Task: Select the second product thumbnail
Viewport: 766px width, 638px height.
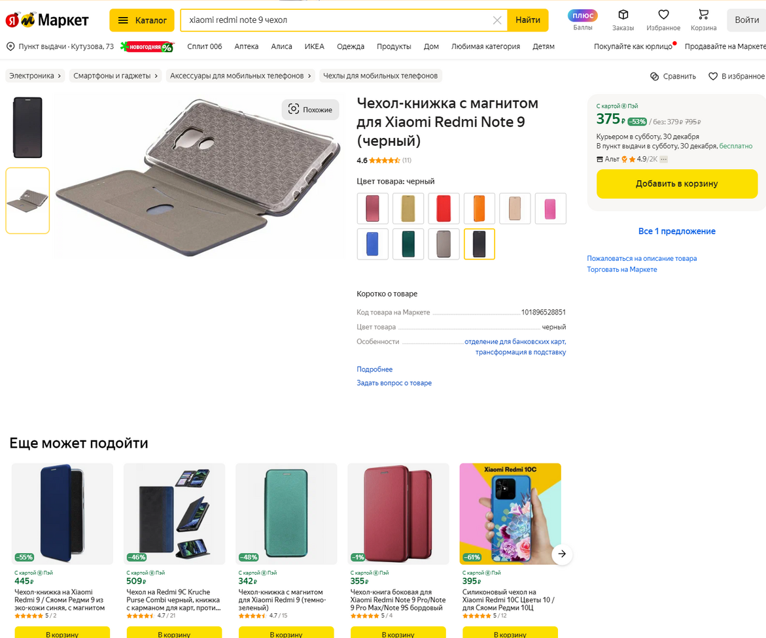Action: click(27, 201)
